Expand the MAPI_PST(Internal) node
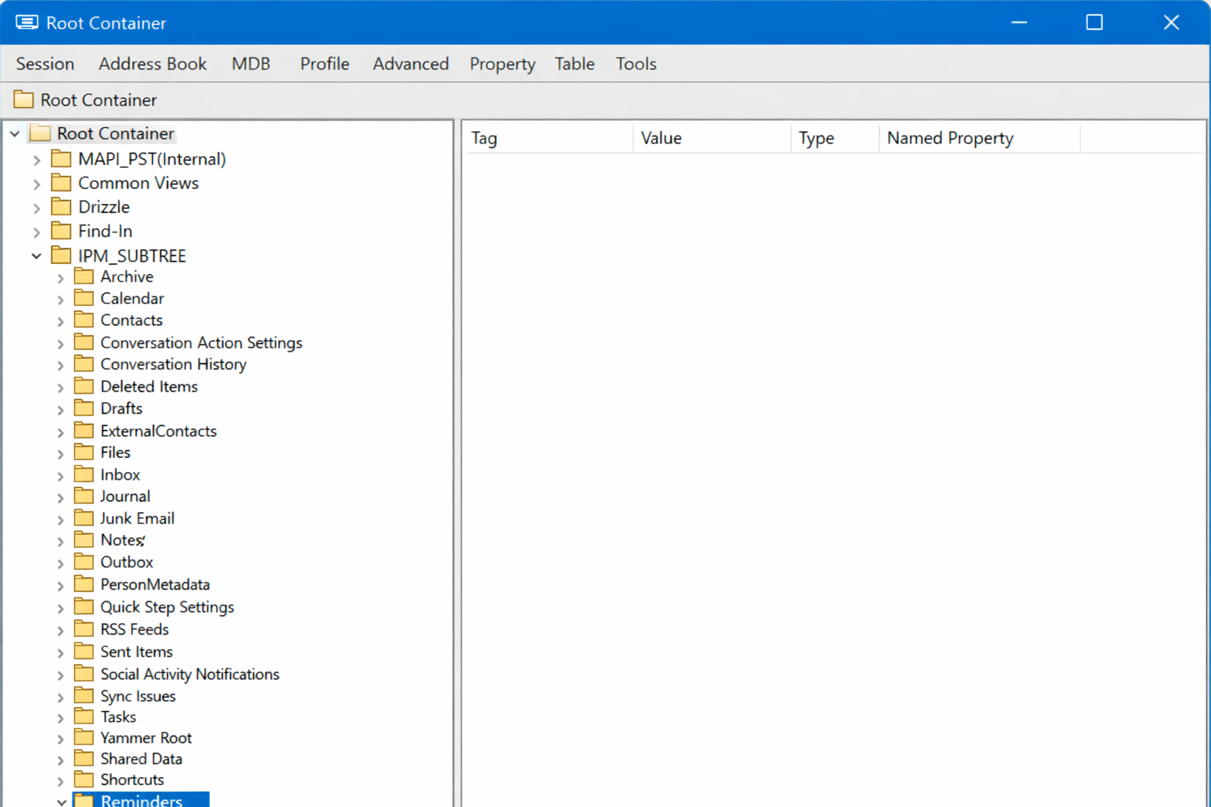This screenshot has height=807, width=1211. [x=36, y=158]
